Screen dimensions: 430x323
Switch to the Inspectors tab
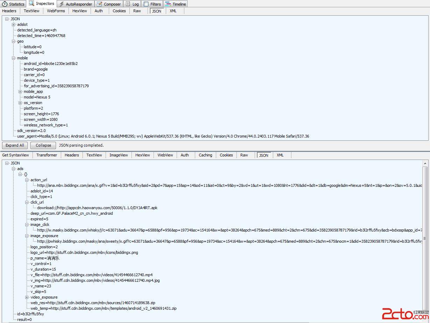42,4
